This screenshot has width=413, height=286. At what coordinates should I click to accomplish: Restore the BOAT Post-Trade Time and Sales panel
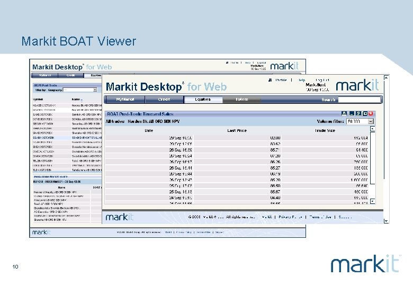coord(358,113)
